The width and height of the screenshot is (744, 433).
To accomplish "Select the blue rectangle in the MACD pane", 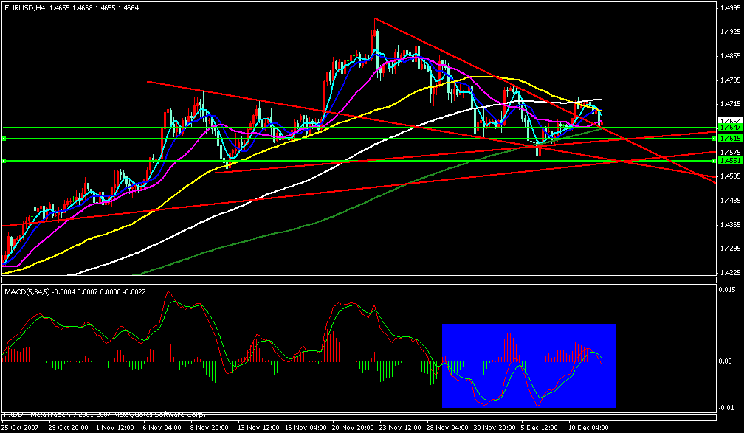I will [x=529, y=366].
